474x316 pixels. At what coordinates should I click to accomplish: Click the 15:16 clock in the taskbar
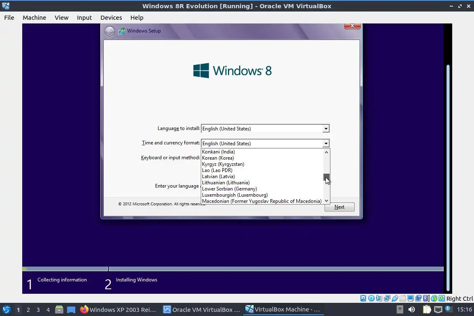click(x=464, y=309)
